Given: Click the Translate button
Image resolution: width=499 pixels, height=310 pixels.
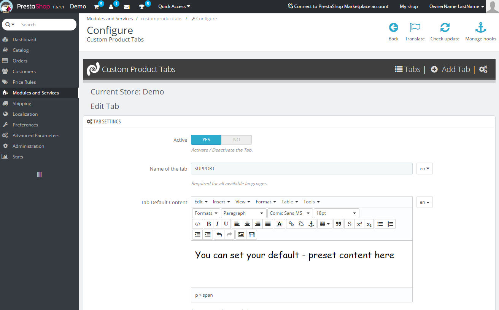Looking at the screenshot, I should coord(415,32).
